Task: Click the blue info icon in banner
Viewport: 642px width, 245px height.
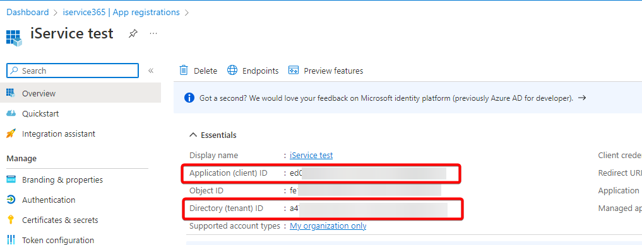Action: coord(189,98)
